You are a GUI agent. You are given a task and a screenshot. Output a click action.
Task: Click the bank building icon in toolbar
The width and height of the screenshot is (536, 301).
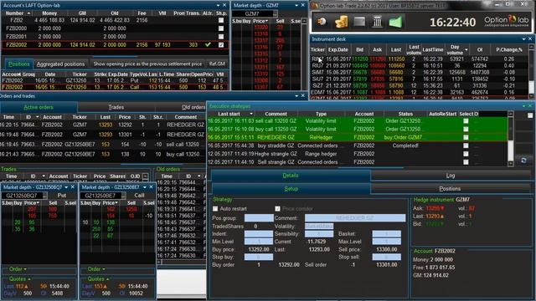point(377,22)
